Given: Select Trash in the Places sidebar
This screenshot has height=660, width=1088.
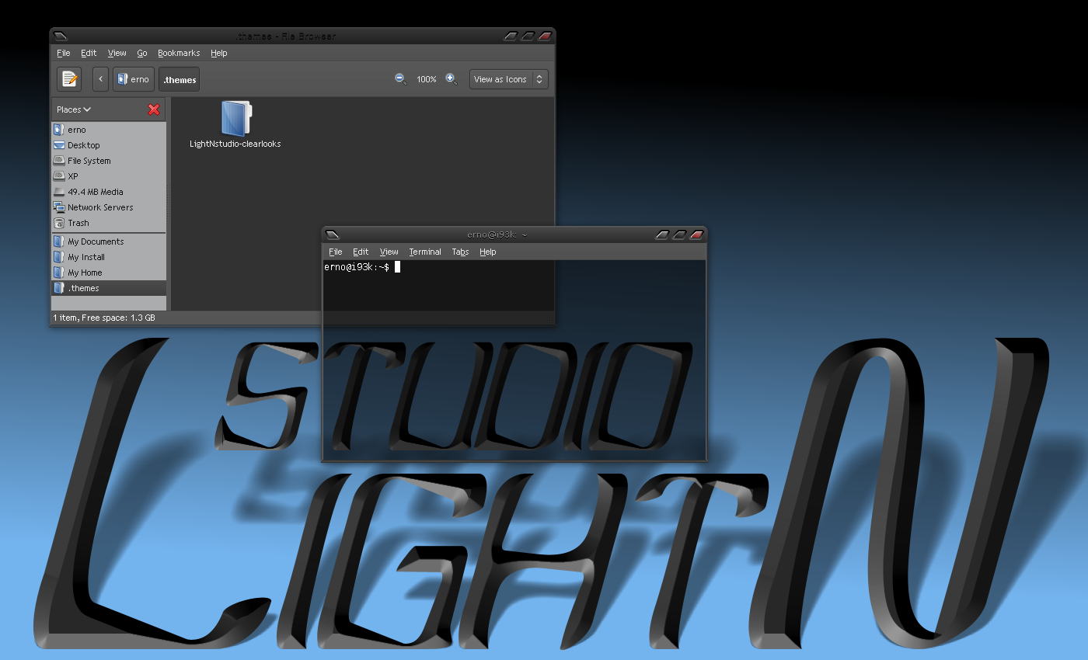Looking at the screenshot, I should point(78,223).
